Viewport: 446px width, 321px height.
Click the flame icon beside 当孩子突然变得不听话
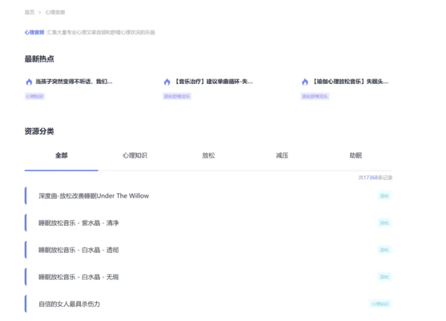[29, 82]
